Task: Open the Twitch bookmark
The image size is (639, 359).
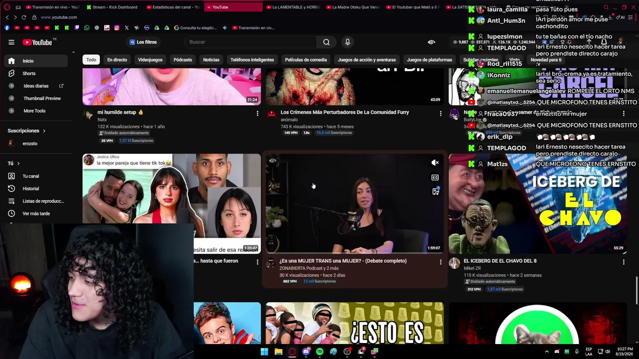Action: pos(76,28)
